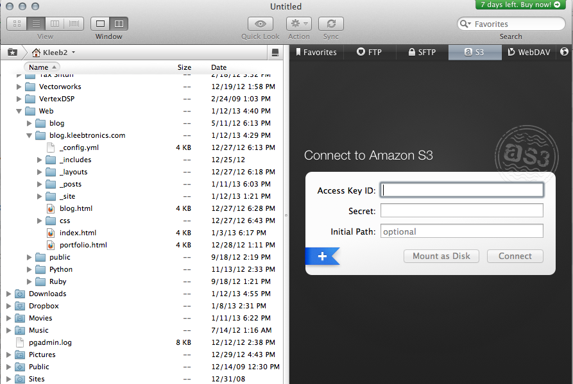Select the Sites folder icon
Viewport: 573px width, 384px height.
tap(20, 379)
